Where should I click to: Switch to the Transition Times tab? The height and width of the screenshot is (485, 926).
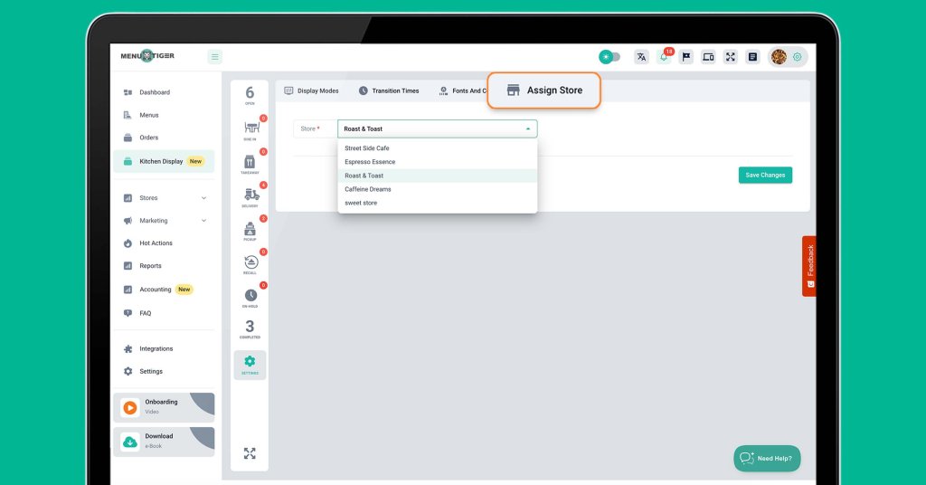[389, 91]
